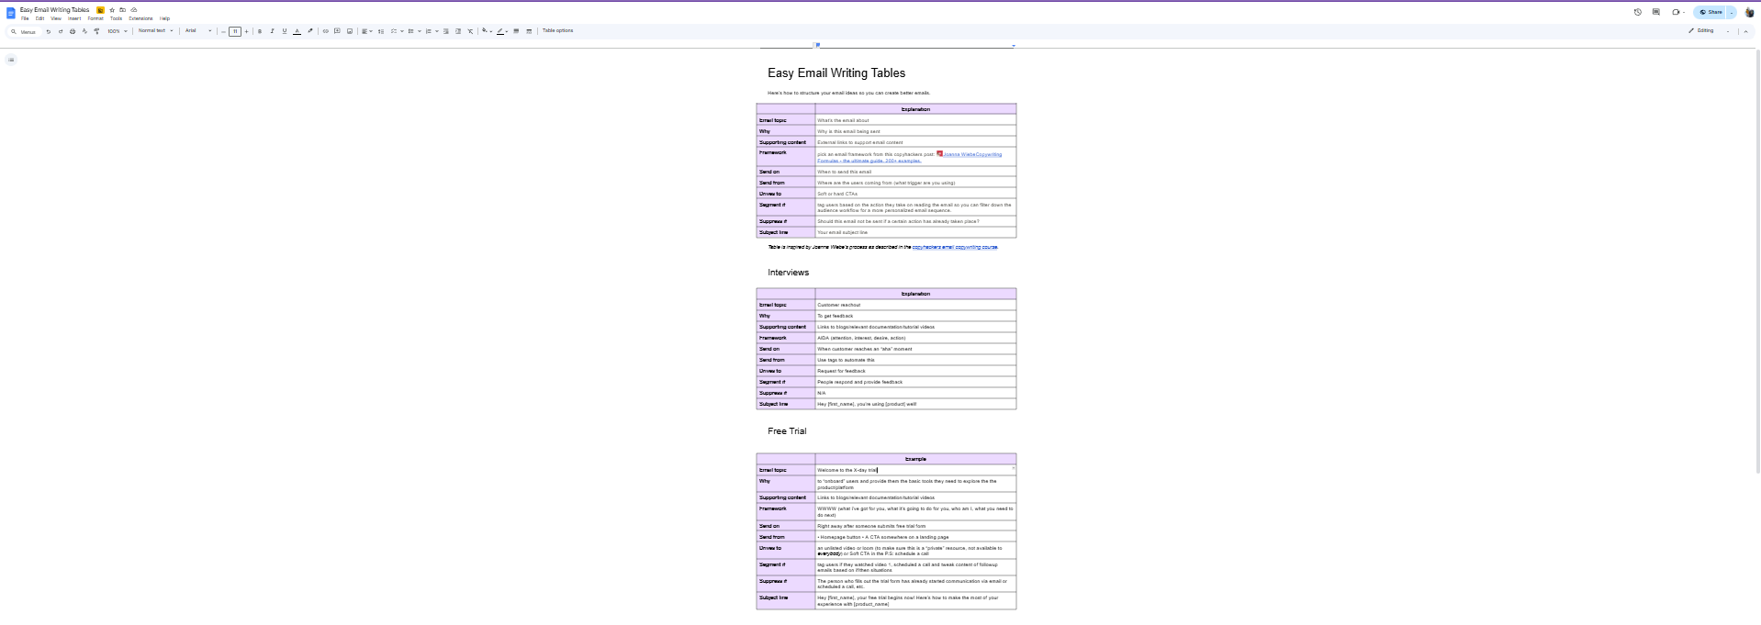1761x625 pixels.
Task: Print the document
Action: pyautogui.click(x=73, y=31)
